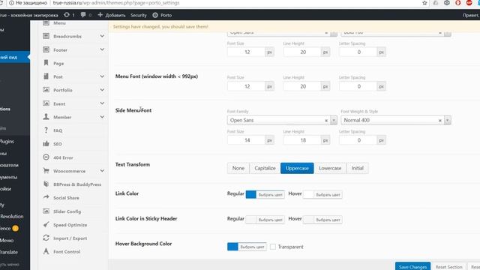
Task: Click the Breadcrumbs section icon
Action: pyautogui.click(x=46, y=36)
